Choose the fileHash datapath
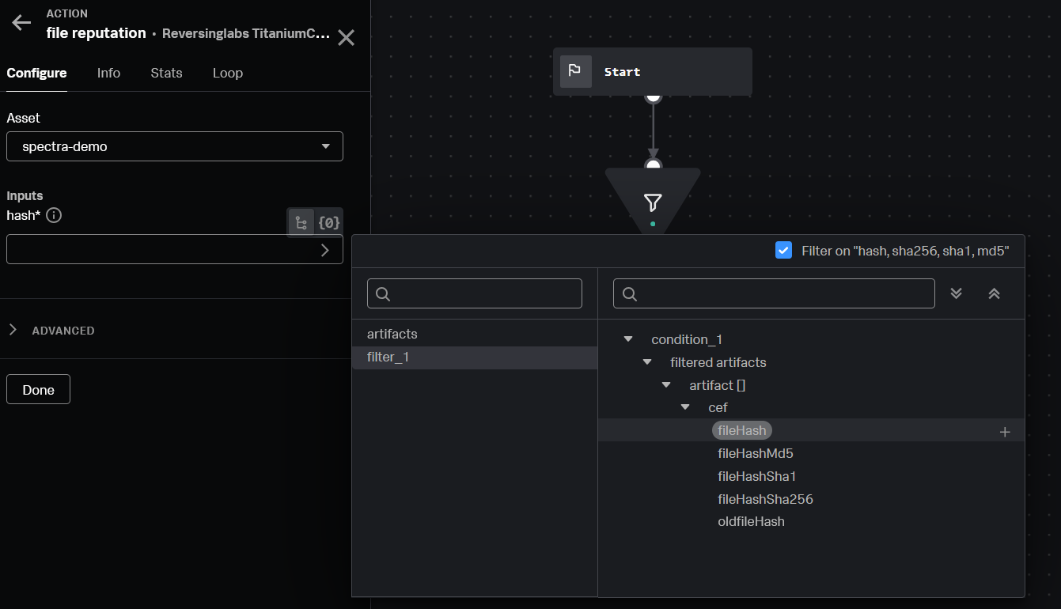Image resolution: width=1061 pixels, height=609 pixels. click(x=742, y=430)
